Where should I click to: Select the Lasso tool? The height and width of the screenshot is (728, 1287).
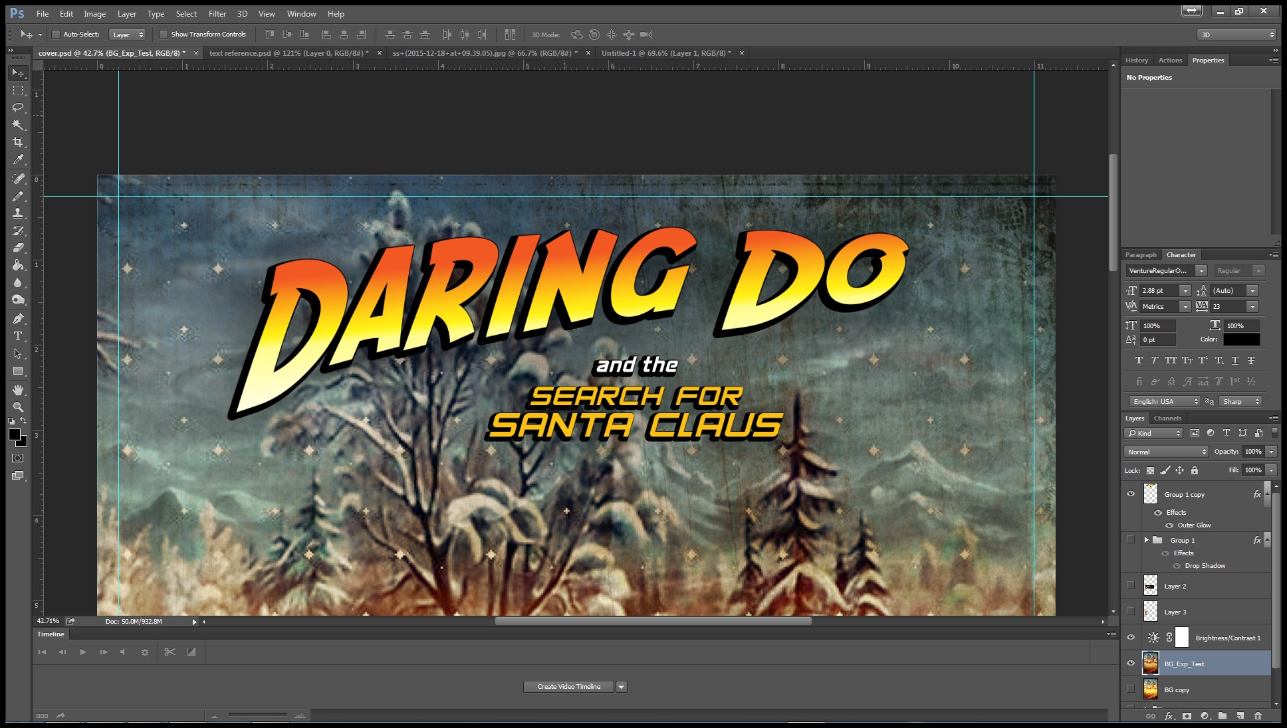18,108
